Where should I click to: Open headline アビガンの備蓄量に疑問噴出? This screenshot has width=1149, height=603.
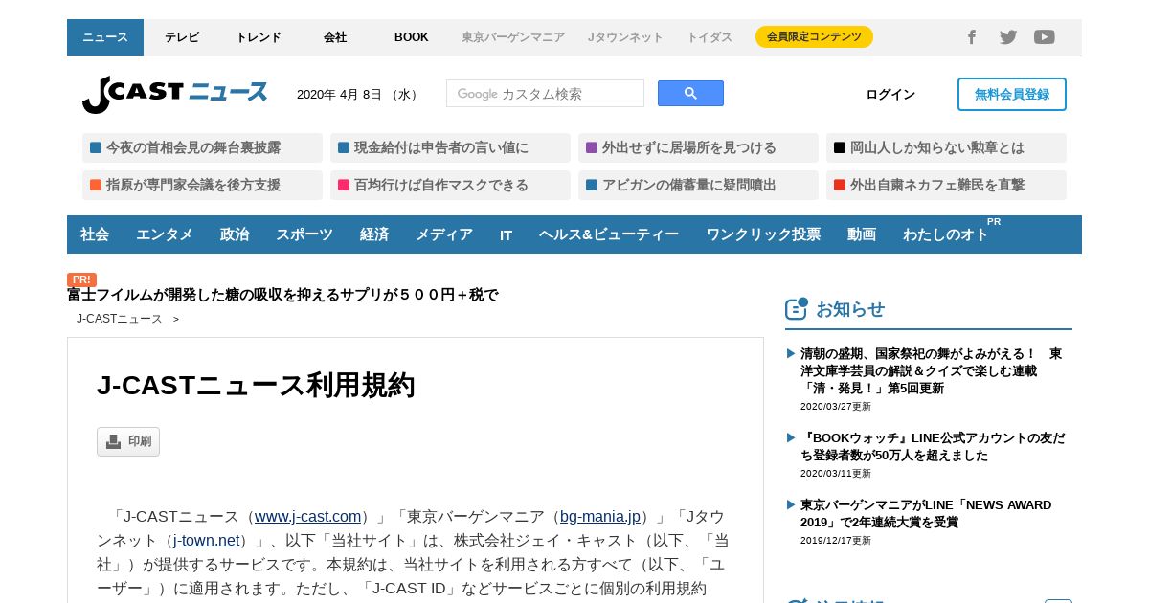tap(698, 185)
